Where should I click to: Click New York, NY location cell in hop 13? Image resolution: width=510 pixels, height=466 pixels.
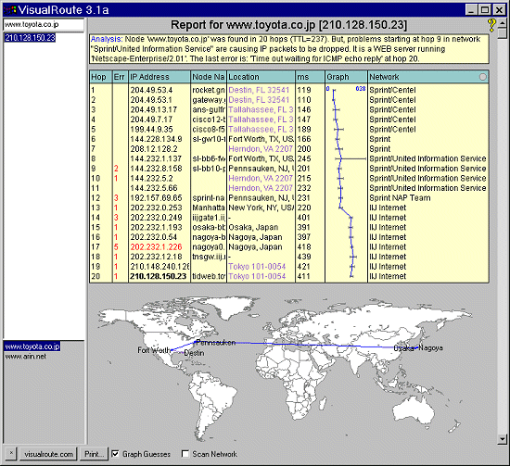click(x=261, y=208)
